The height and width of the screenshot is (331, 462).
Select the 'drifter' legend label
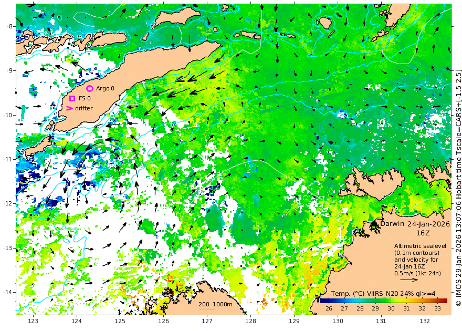coord(84,108)
